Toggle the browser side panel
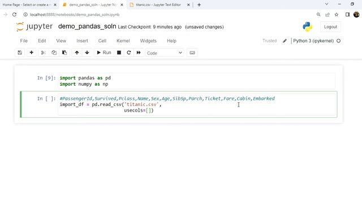 tap(347, 15)
